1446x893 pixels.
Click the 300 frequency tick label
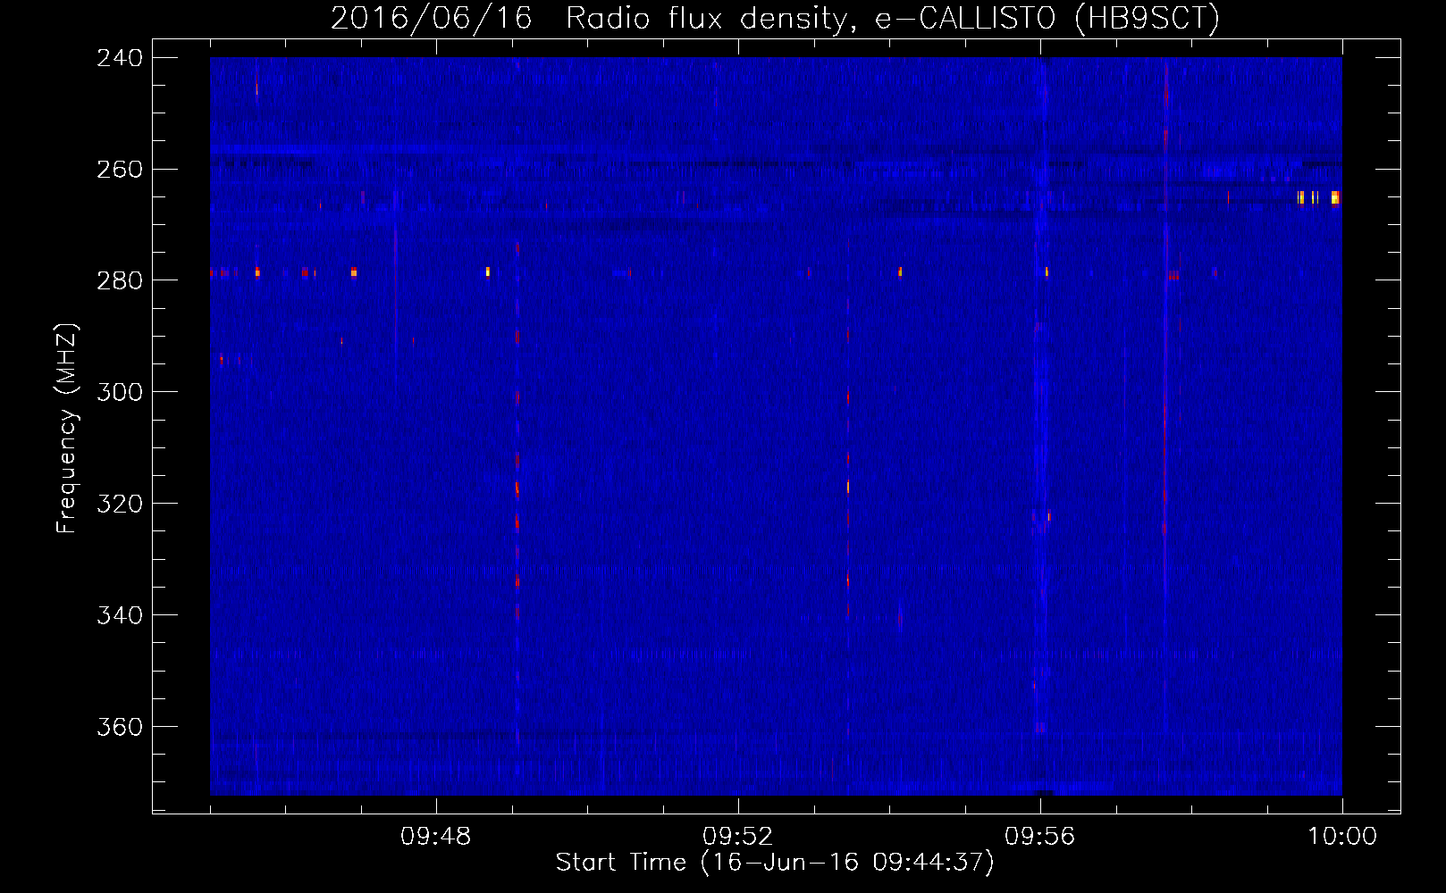click(x=120, y=392)
